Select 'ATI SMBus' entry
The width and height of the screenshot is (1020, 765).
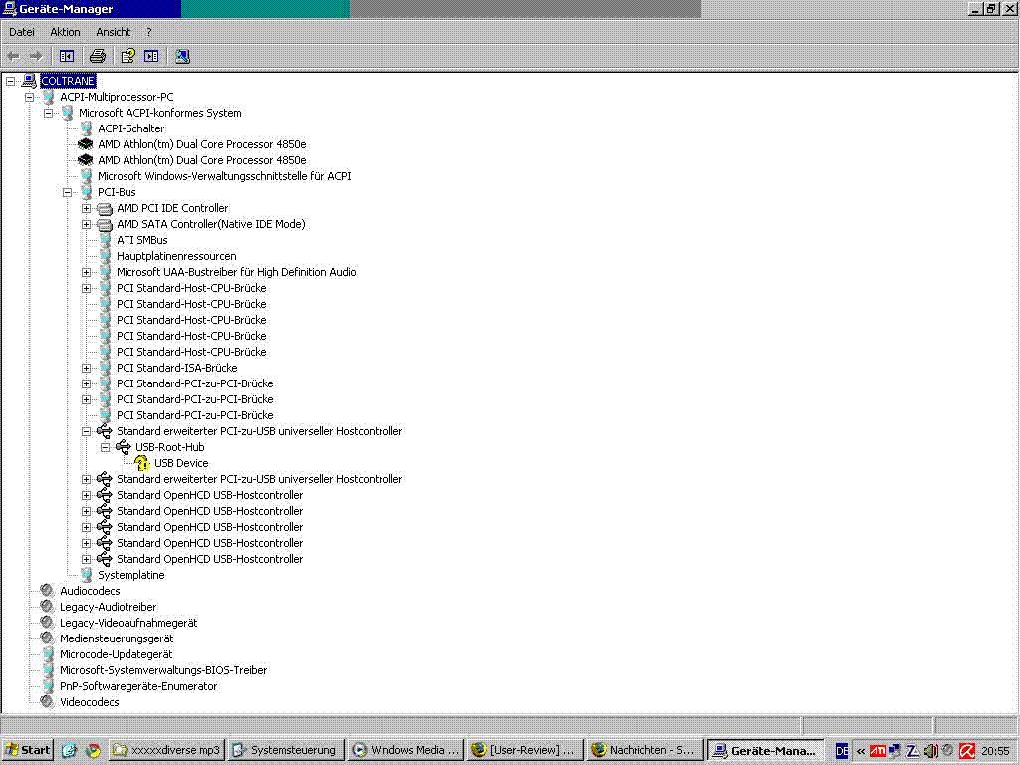pos(142,240)
